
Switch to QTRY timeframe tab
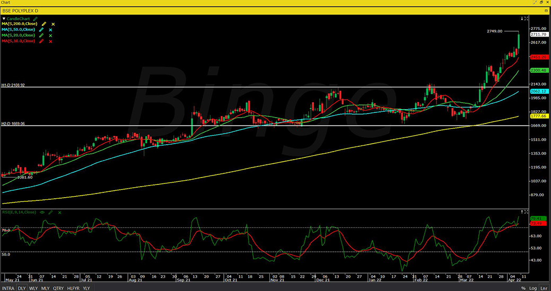tap(58, 288)
